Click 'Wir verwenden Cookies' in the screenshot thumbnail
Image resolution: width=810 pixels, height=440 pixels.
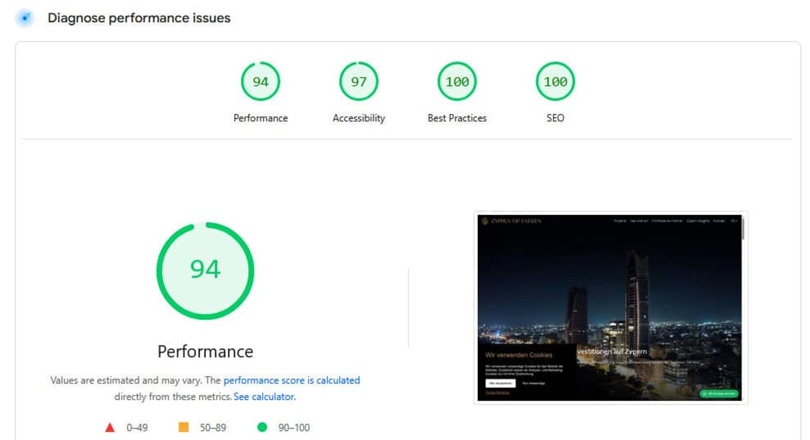pyautogui.click(x=519, y=355)
